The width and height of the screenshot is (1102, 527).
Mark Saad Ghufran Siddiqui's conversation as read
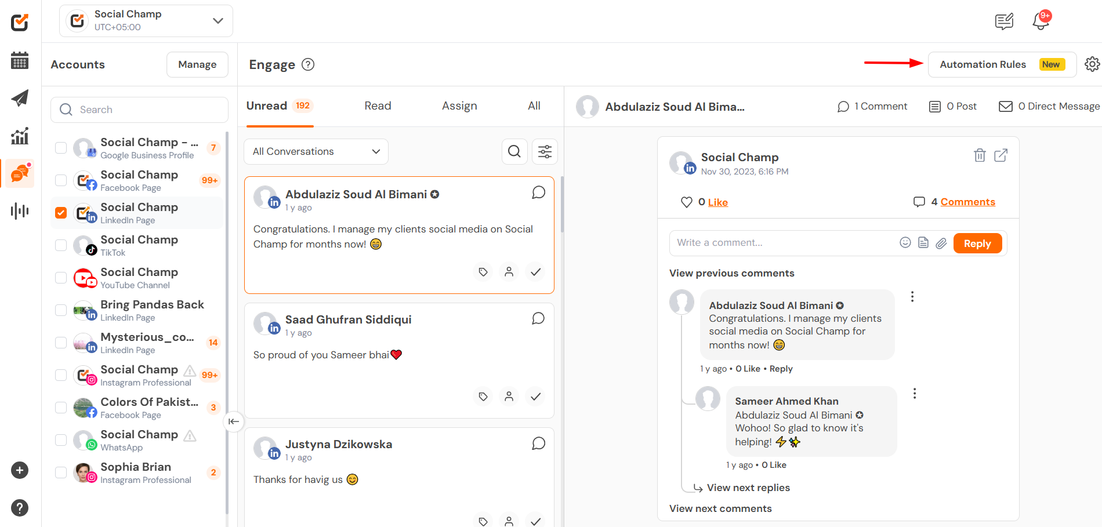(x=536, y=397)
